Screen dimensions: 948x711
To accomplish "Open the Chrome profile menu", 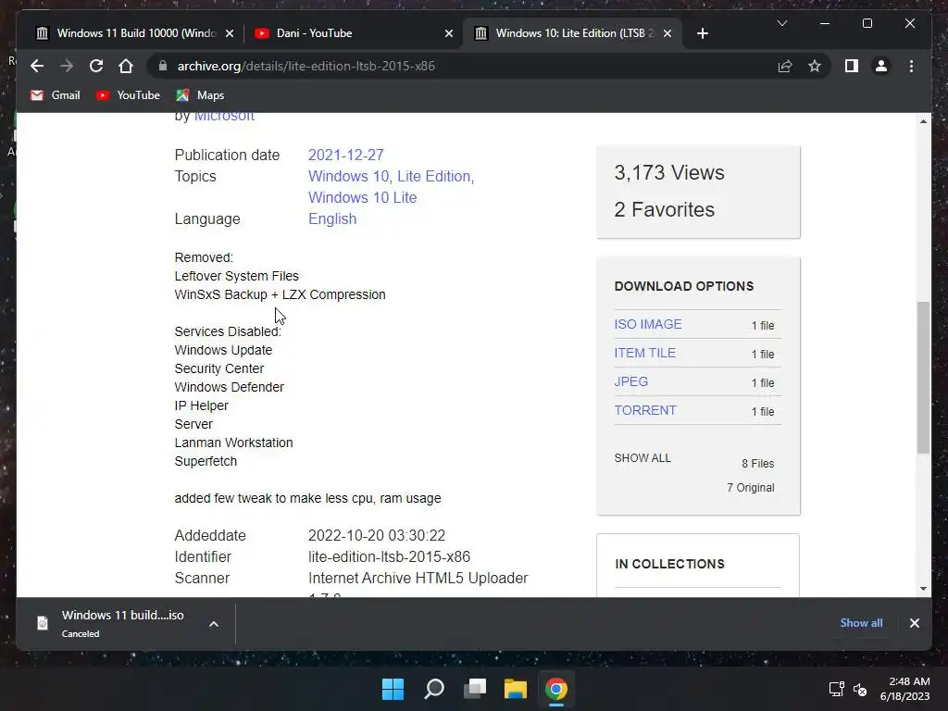I will tap(881, 66).
